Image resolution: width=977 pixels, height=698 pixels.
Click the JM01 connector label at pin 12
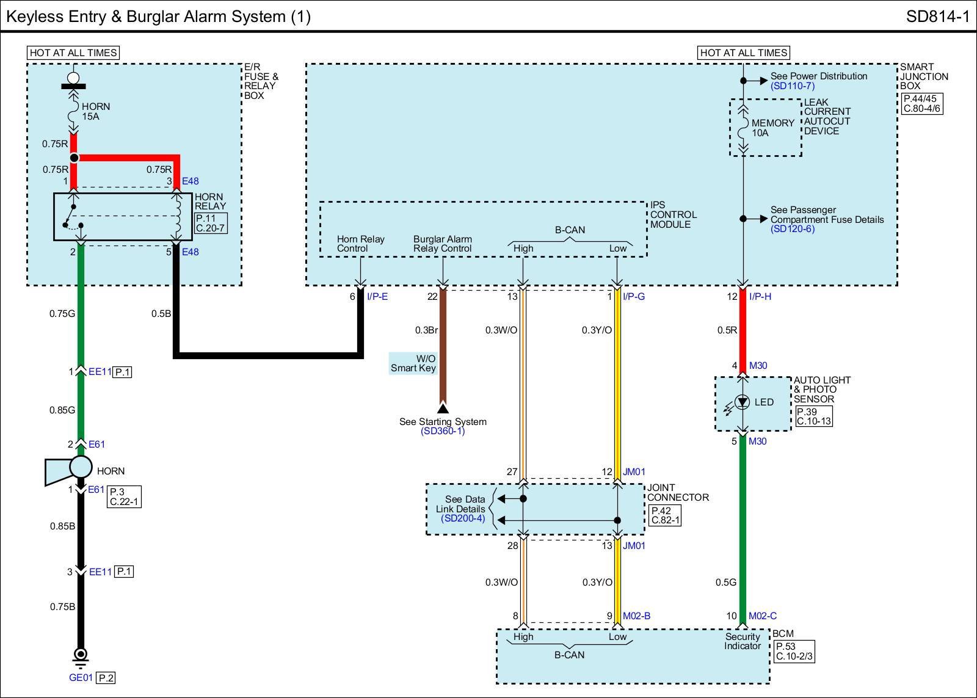coord(634,472)
